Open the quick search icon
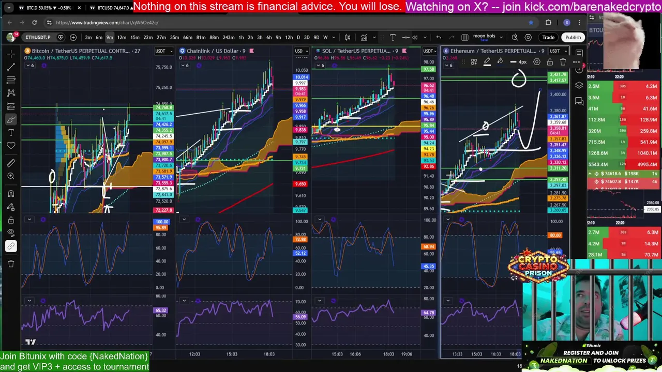This screenshot has width=662, height=372. (x=515, y=37)
